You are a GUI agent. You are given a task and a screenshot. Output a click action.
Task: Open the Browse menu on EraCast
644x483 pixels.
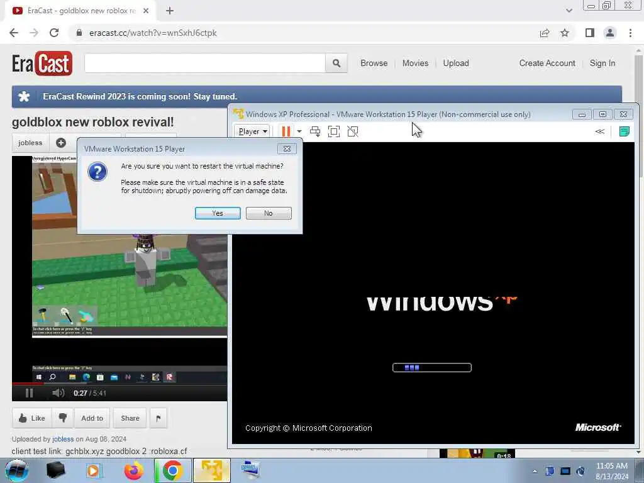point(374,64)
